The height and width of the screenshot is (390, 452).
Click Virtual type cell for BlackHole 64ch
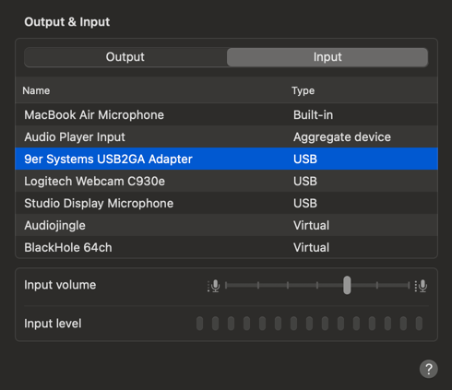[311, 248]
